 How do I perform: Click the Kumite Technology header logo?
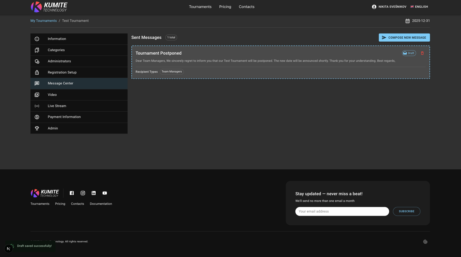point(49,7)
